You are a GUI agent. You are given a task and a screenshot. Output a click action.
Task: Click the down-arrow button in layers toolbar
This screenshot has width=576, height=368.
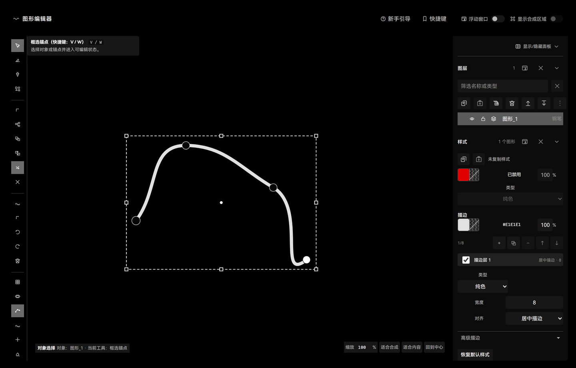tap(544, 103)
